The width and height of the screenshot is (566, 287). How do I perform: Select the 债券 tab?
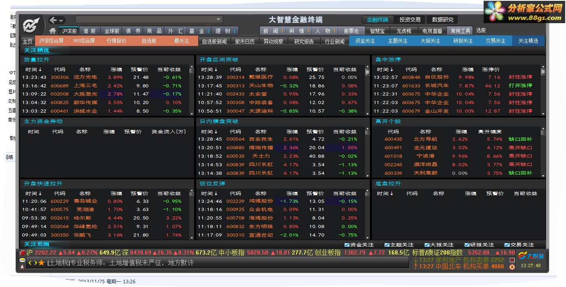(x=133, y=31)
